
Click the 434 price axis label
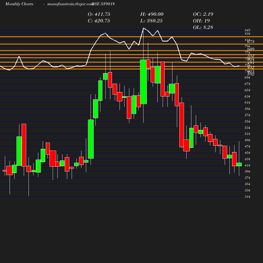pos(247,159)
